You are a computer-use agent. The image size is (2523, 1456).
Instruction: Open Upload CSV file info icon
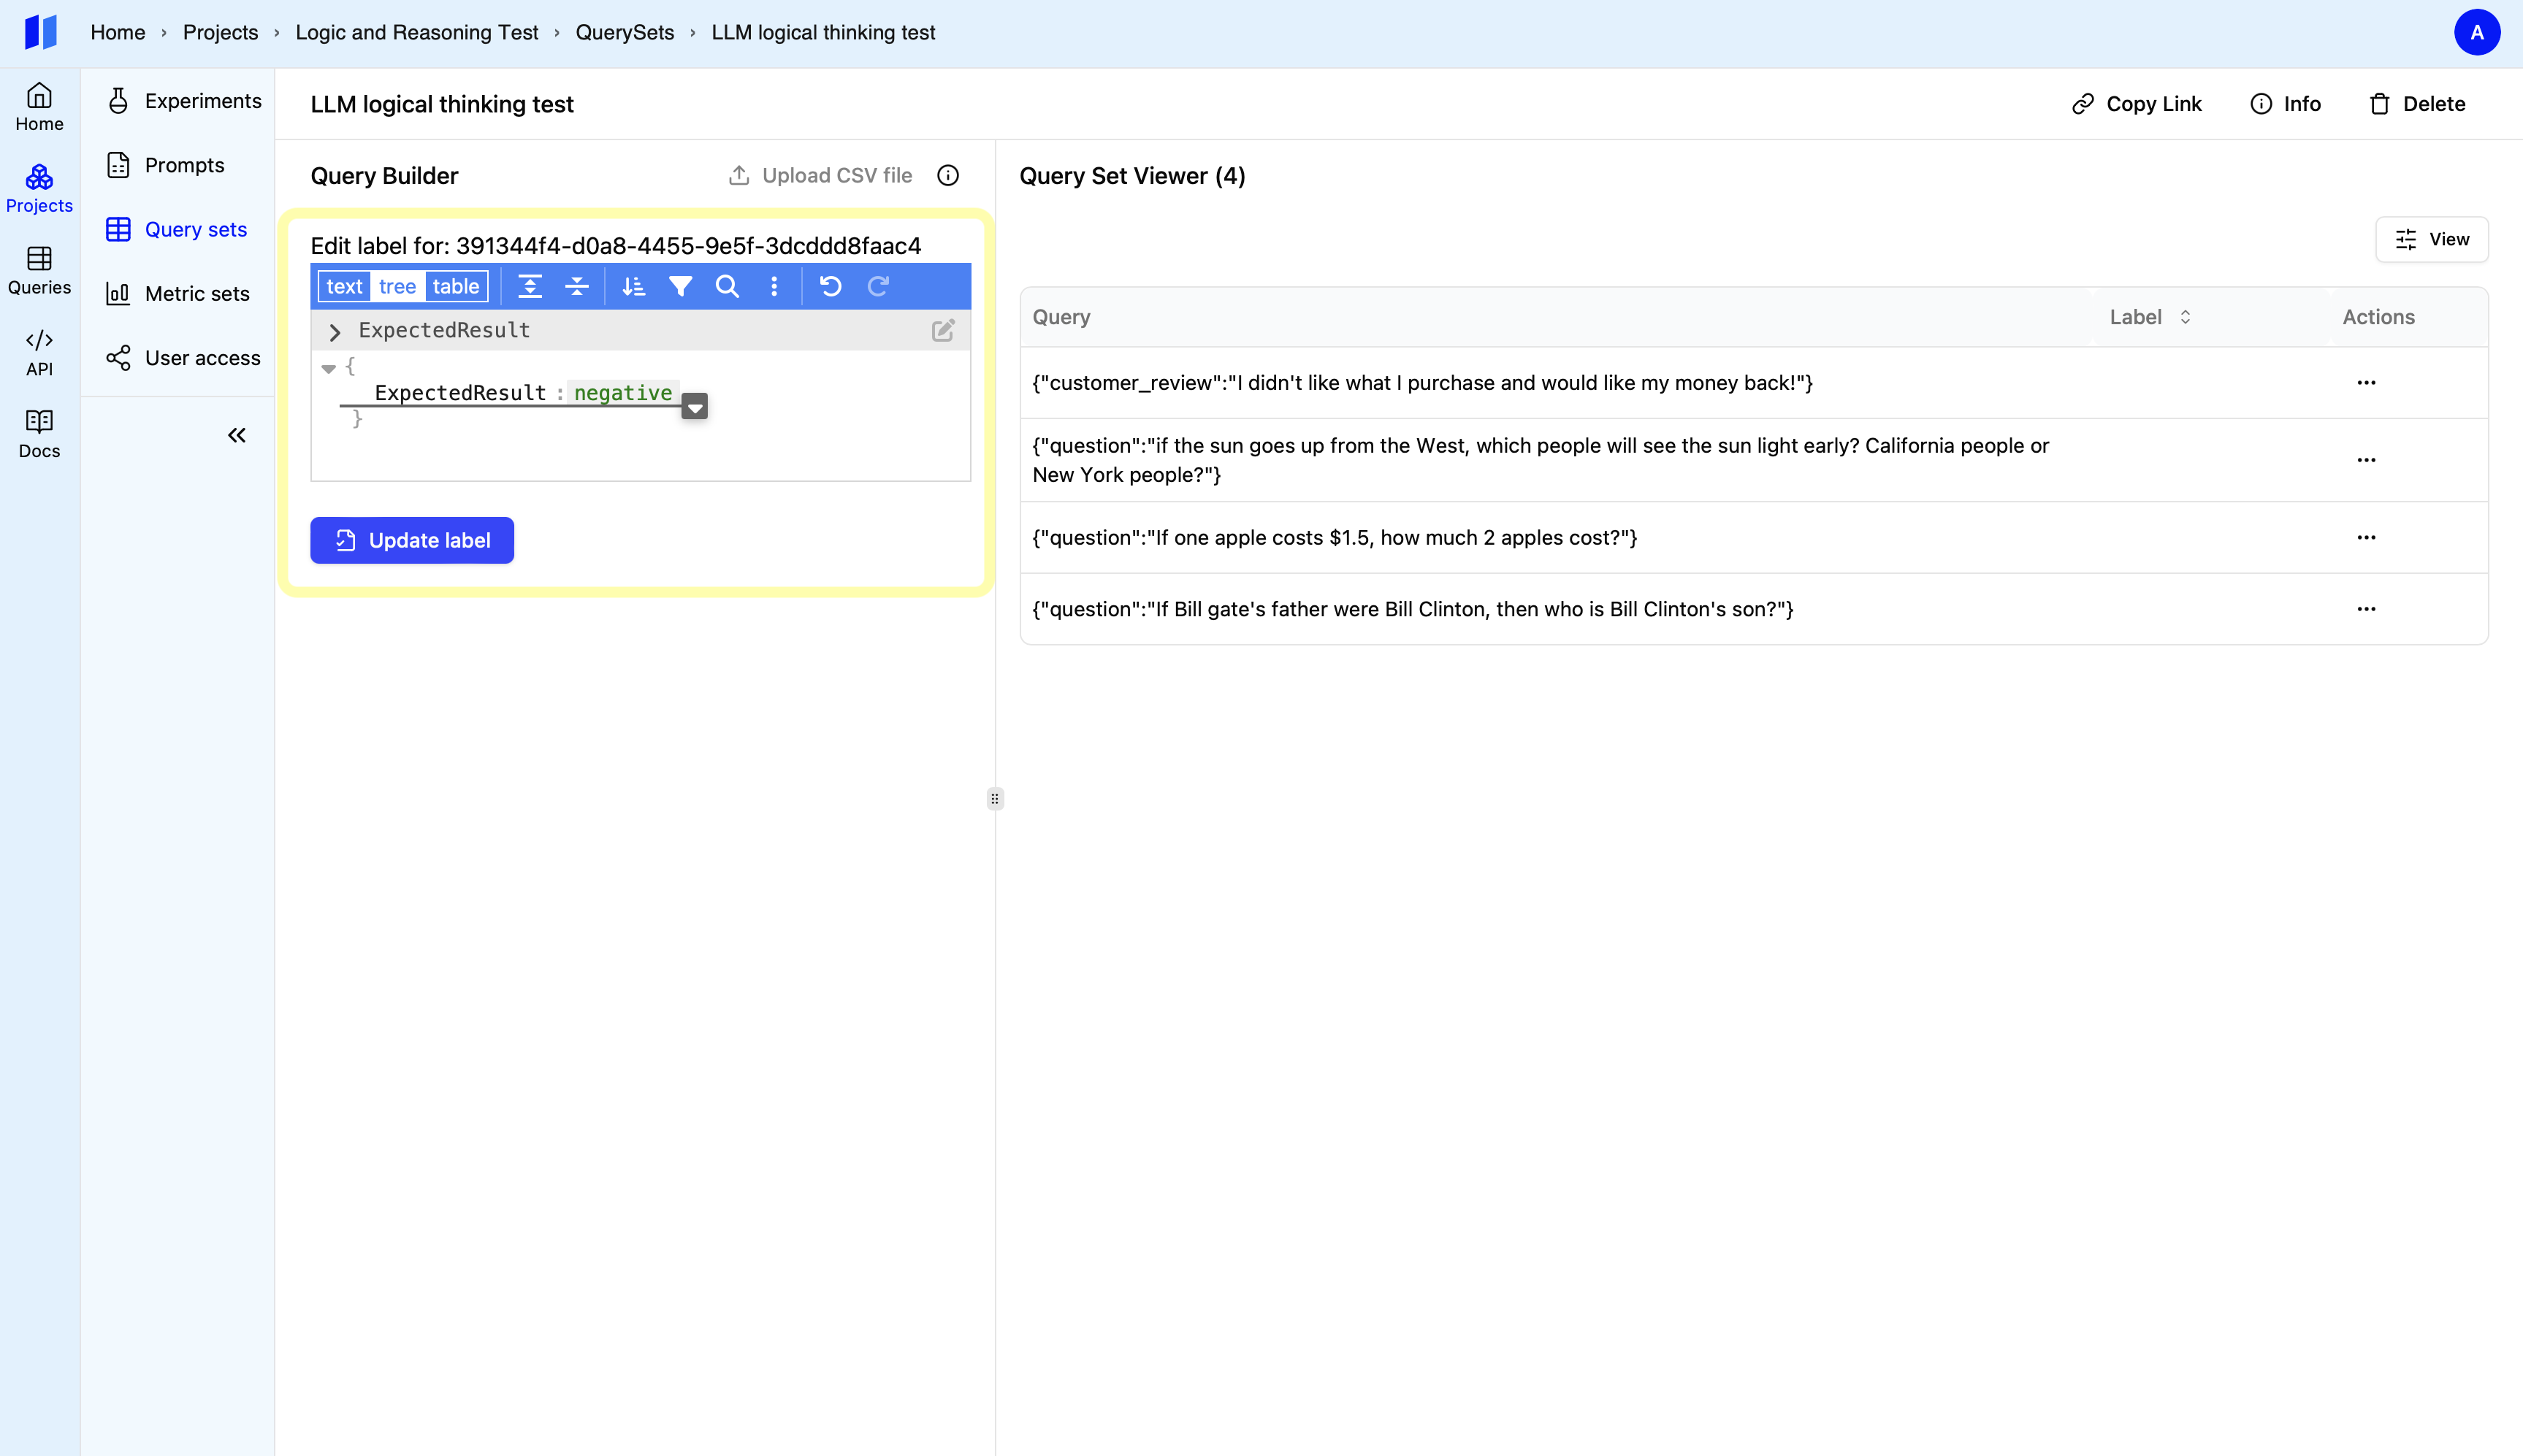pos(947,176)
